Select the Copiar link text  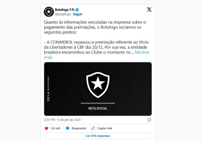click(105, 128)
